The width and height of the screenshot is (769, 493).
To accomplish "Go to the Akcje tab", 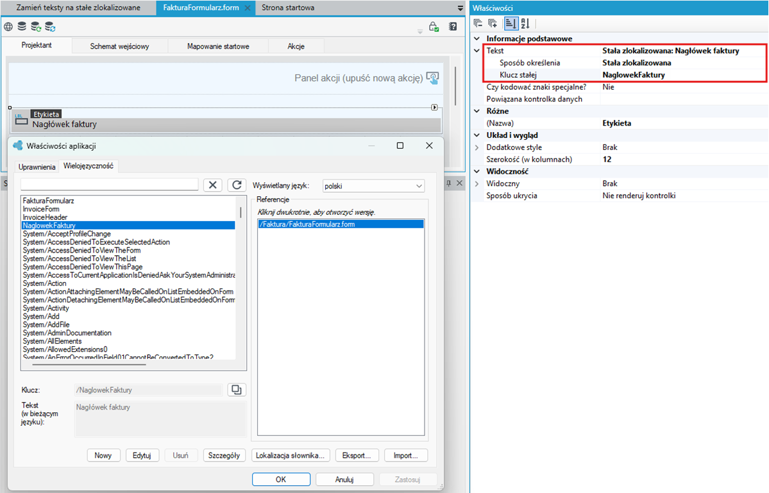I will point(296,46).
